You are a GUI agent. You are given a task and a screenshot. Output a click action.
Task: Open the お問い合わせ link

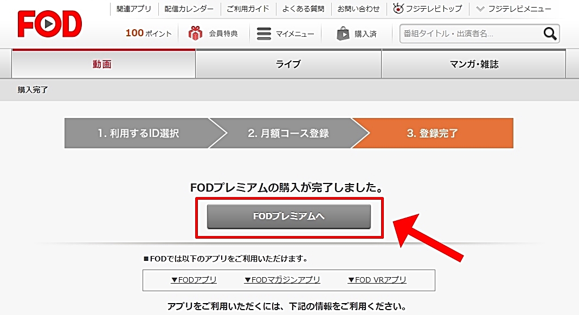(358, 9)
